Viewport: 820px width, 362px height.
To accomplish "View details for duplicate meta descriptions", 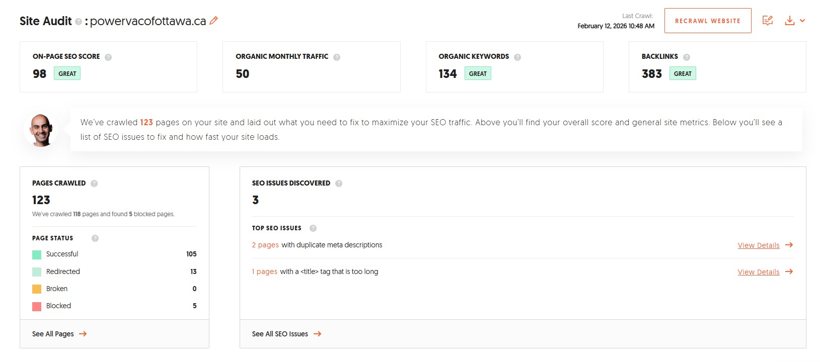I will [758, 245].
